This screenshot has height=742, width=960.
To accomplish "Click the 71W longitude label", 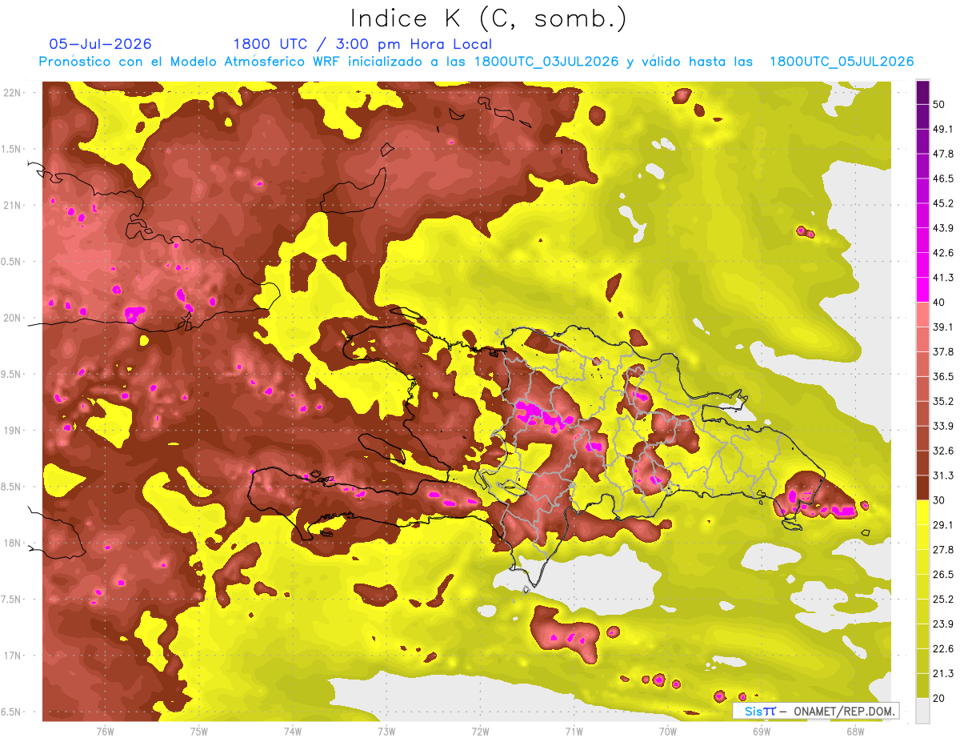I will tap(574, 731).
